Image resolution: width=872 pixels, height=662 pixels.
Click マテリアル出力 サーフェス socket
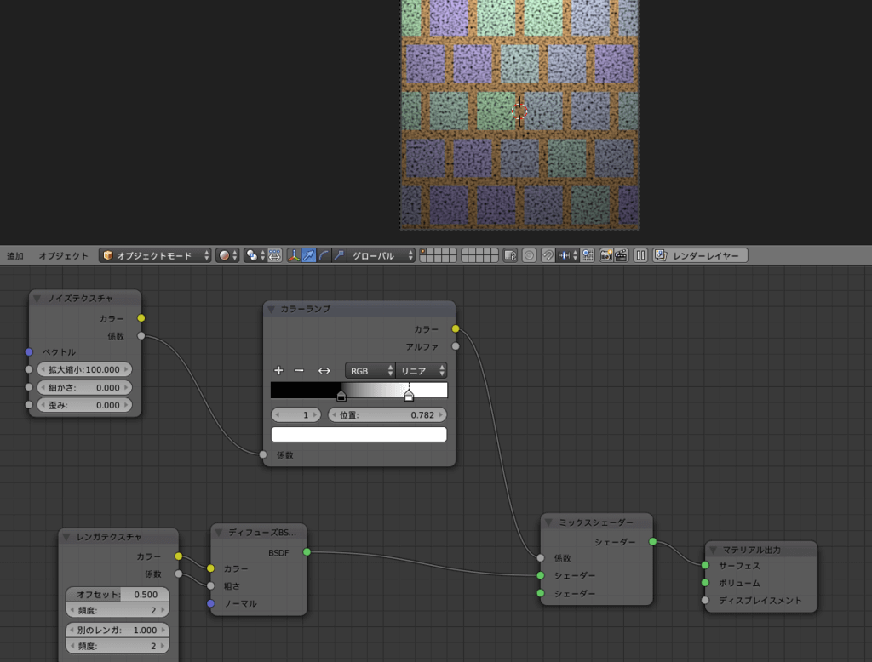coord(705,565)
